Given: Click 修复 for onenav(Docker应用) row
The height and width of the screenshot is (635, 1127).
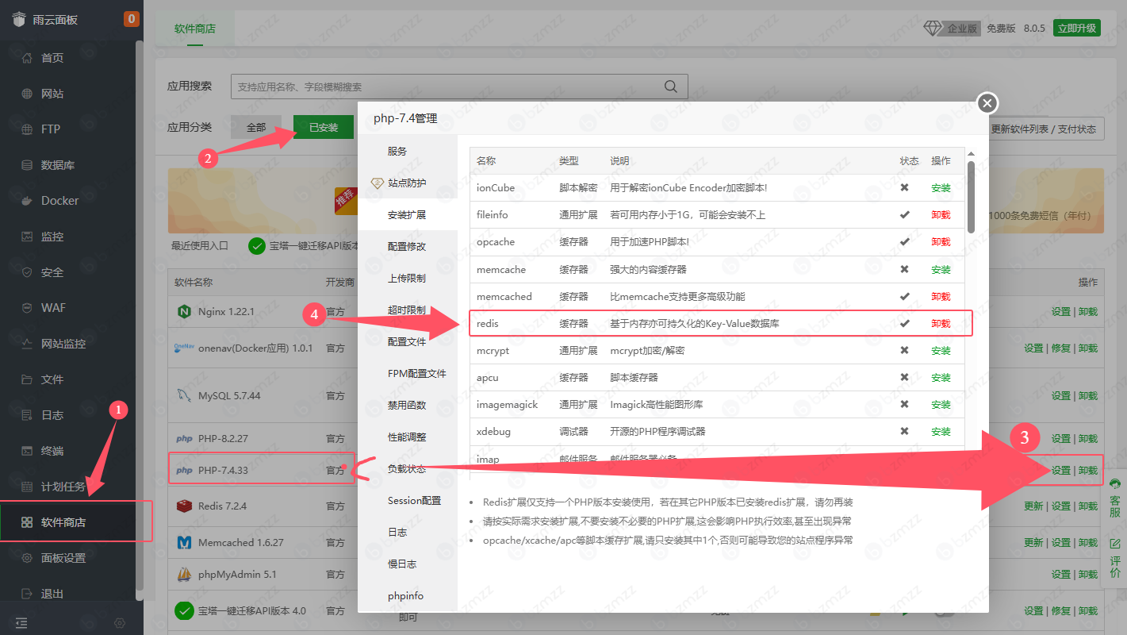Looking at the screenshot, I should (x=1060, y=348).
